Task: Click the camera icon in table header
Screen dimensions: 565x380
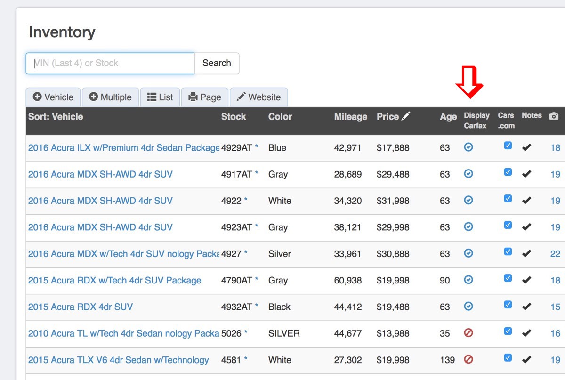Action: (554, 116)
